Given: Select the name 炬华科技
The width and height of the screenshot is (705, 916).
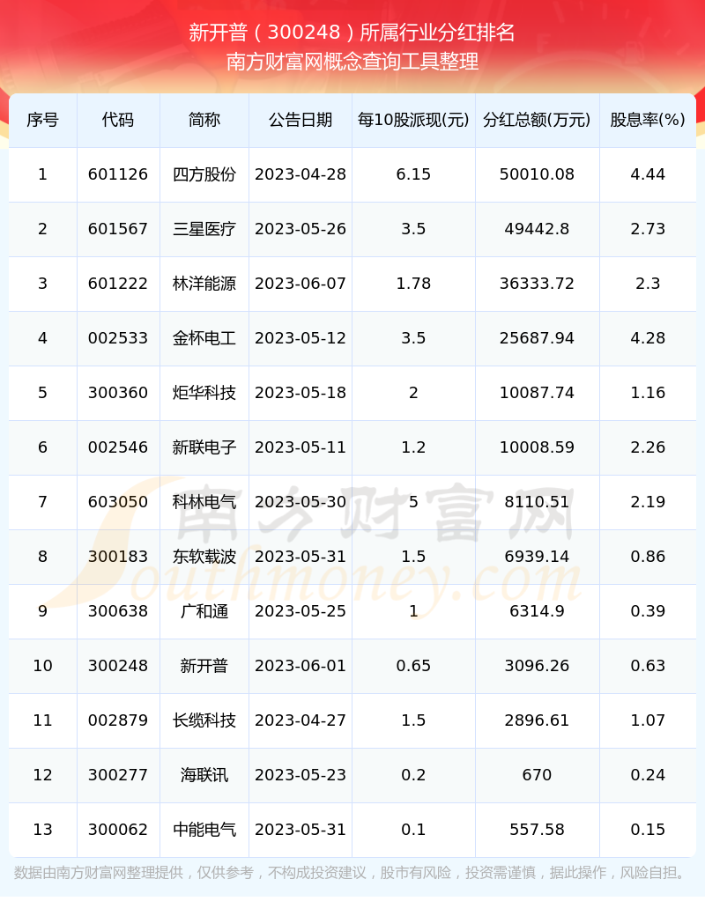Looking at the screenshot, I should [204, 393].
